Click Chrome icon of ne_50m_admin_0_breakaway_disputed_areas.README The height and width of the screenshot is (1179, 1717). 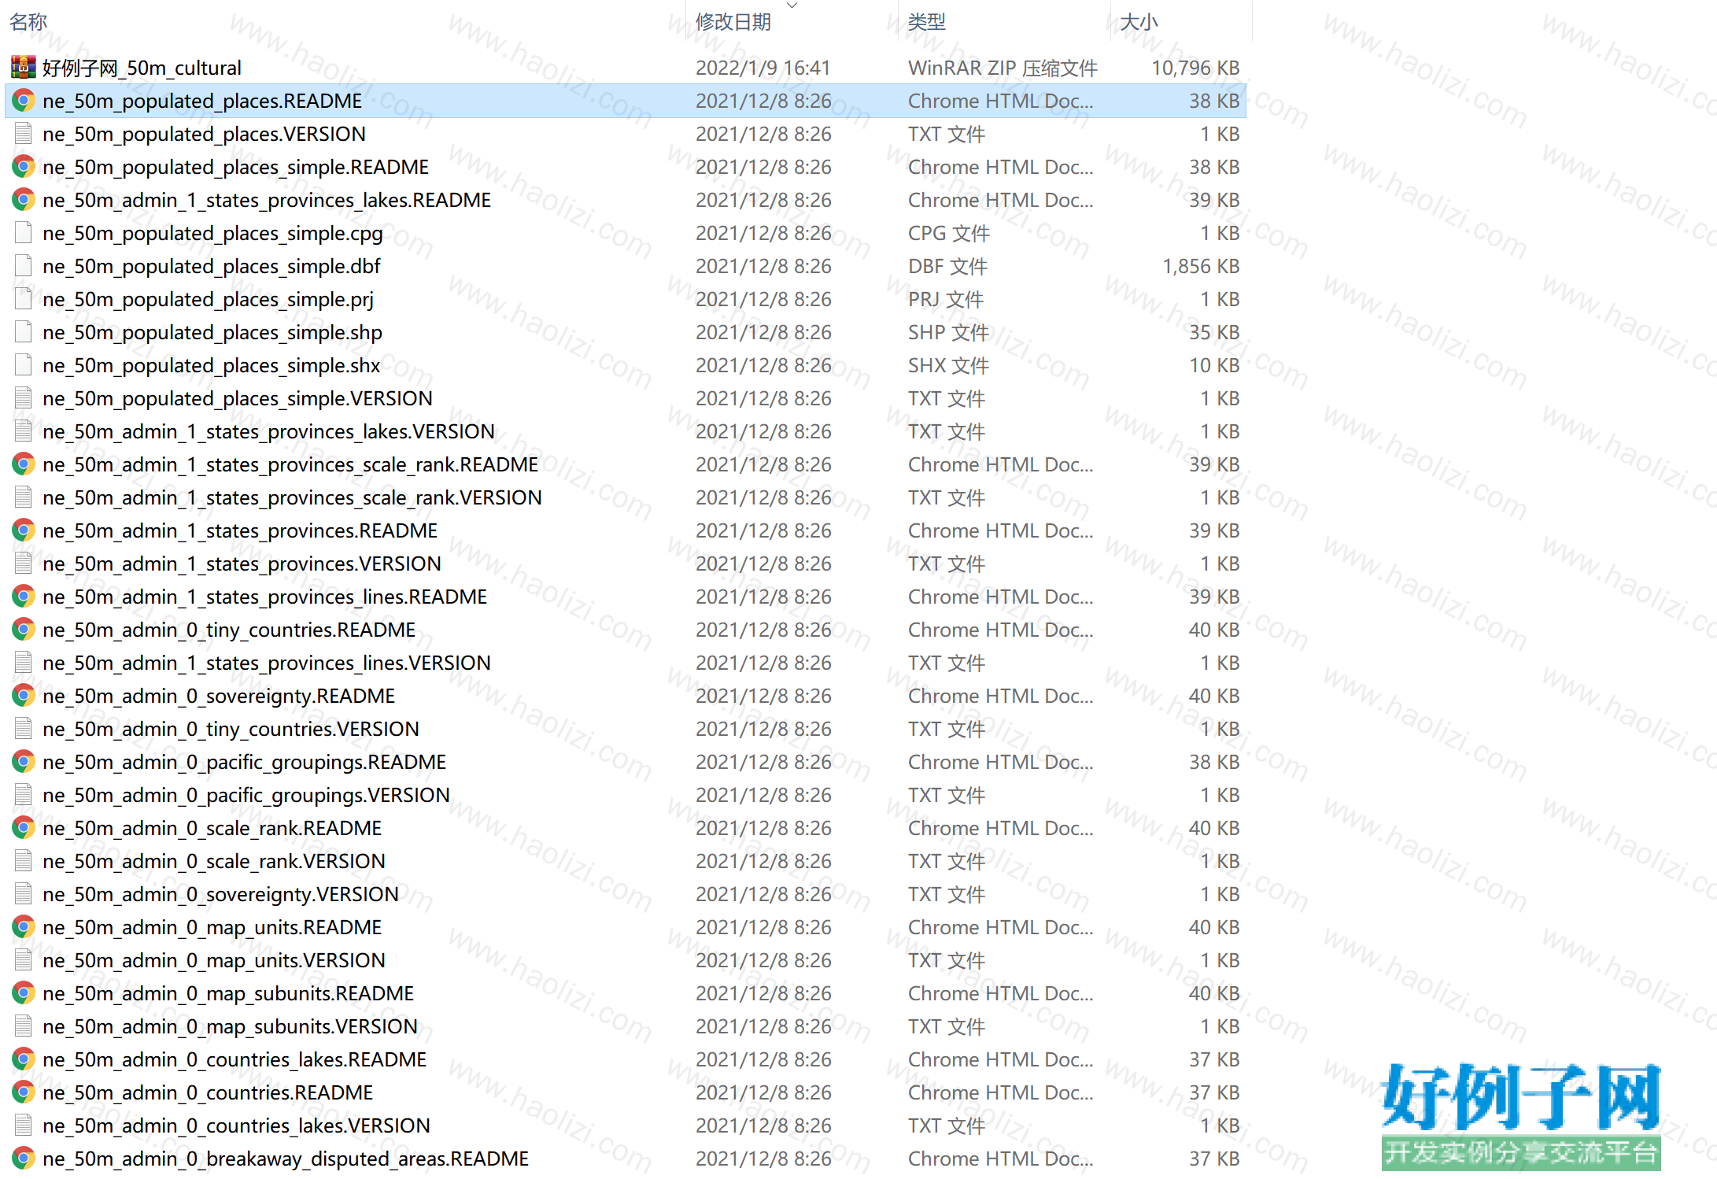[x=24, y=1159]
